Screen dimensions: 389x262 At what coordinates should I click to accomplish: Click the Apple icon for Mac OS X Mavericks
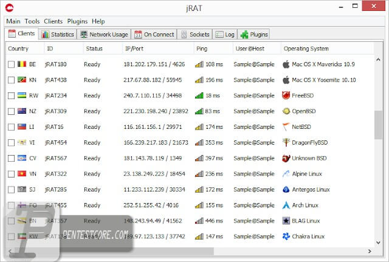[286, 64]
